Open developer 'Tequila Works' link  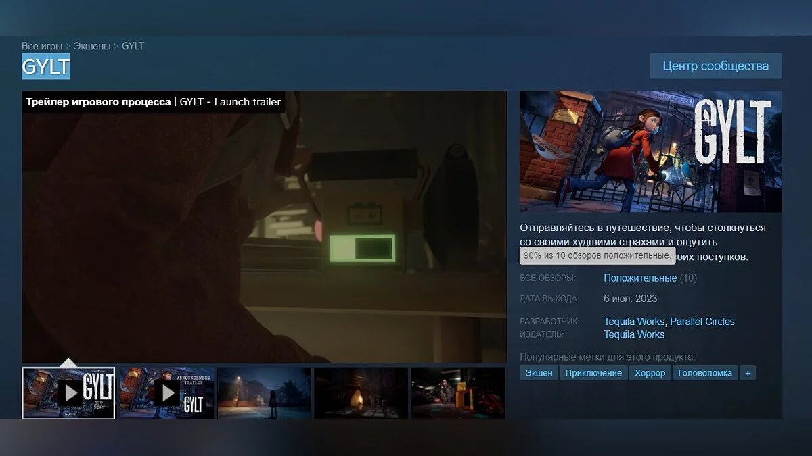coord(634,322)
